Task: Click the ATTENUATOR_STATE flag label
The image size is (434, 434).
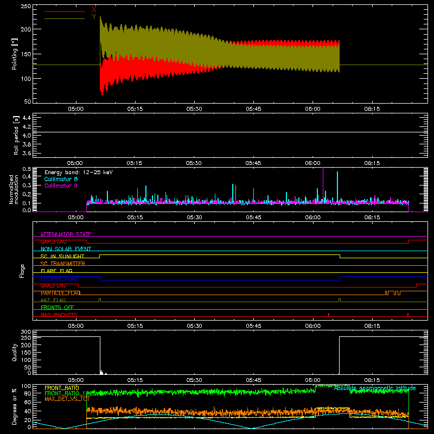Action: (x=66, y=234)
